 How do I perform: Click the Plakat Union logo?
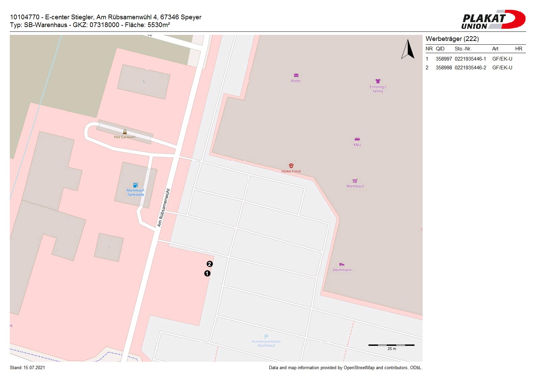(x=493, y=20)
